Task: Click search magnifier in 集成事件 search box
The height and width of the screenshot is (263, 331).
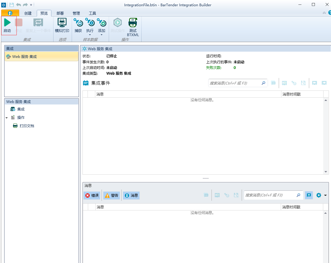Action: 263,83
